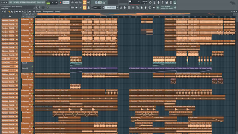This screenshot has height=134, width=238.
Task: Disable the highlighted multilink controllers button
Action: click(85, 7)
